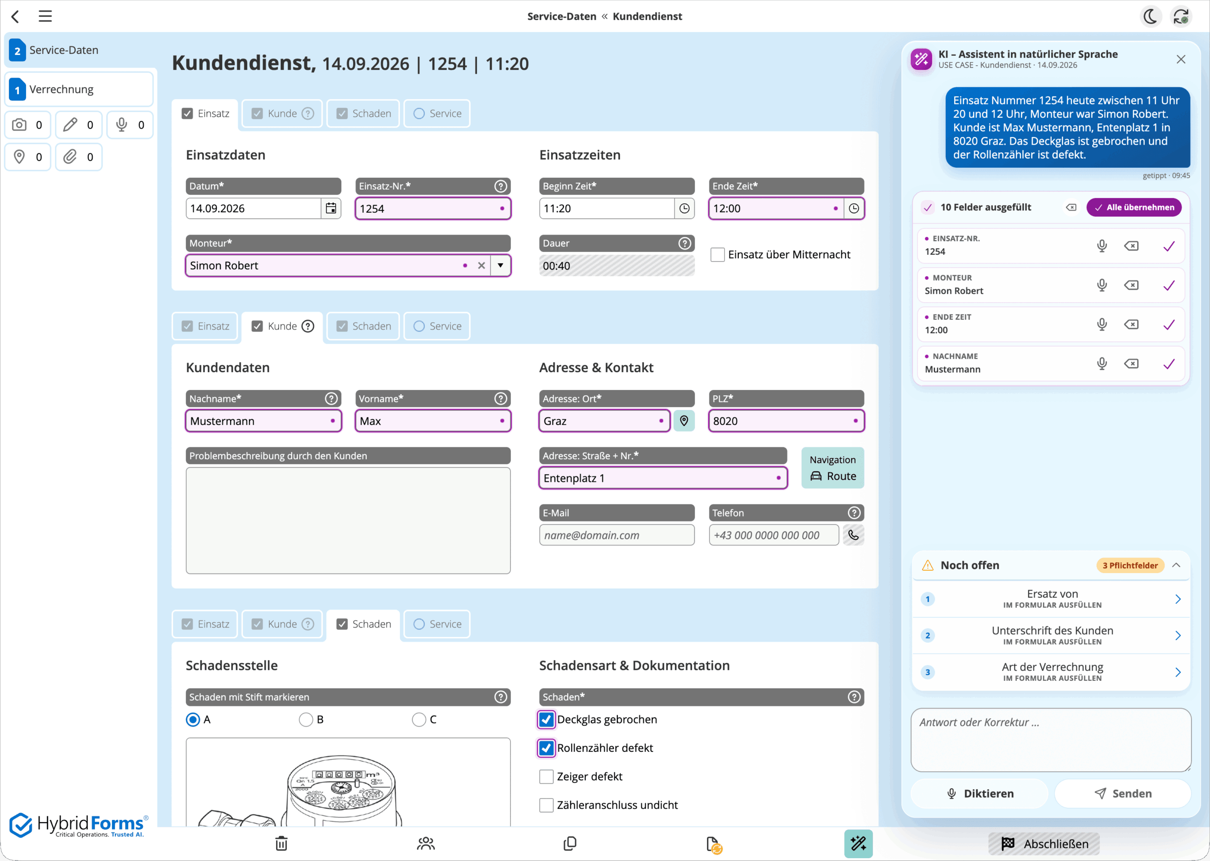Click Alle übernehmen button

pyautogui.click(x=1134, y=207)
